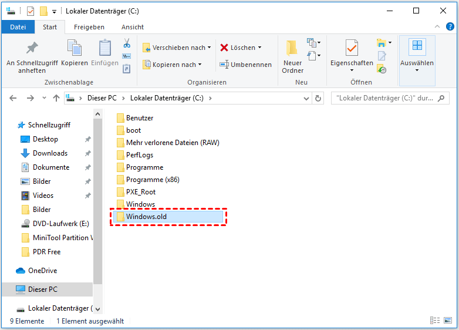Screen dimensions: 459x330
Task: Switch to large icons view in status bar
Action: point(448,321)
